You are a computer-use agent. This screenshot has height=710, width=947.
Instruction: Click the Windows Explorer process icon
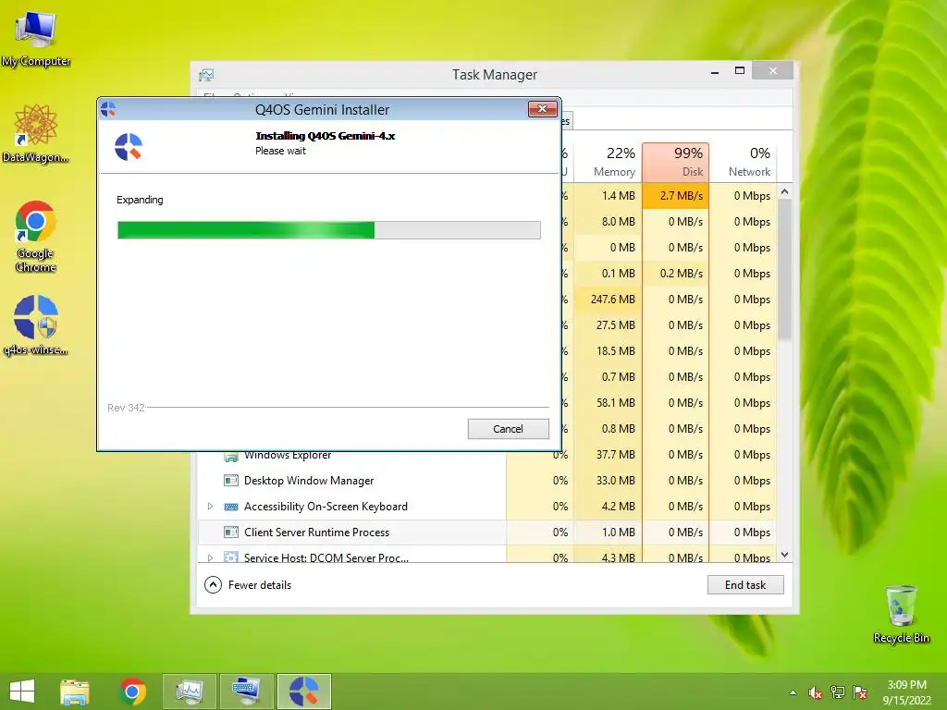click(230, 457)
